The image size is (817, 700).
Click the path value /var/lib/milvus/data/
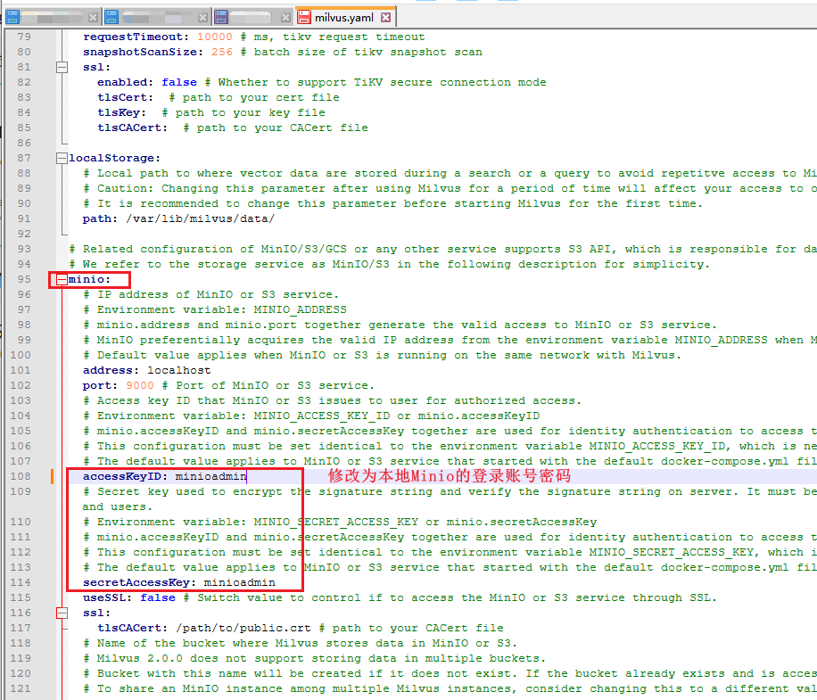click(x=200, y=218)
